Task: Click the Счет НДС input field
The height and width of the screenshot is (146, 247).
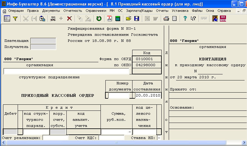Action: (111, 138)
